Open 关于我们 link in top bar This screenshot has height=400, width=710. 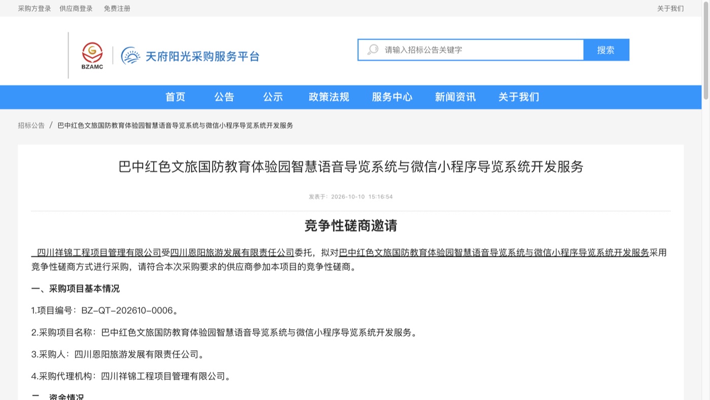pos(670,8)
